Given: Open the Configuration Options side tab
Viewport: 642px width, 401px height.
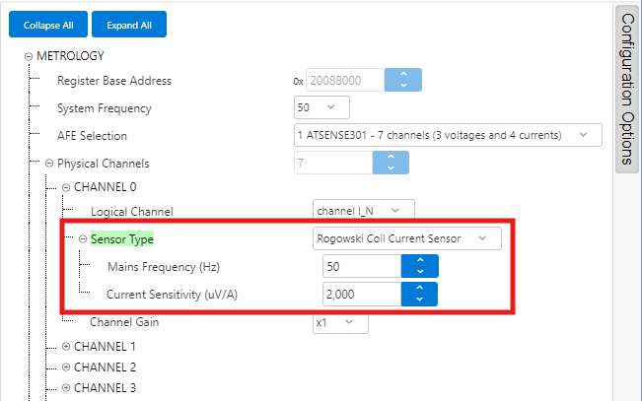Looking at the screenshot, I should (x=627, y=89).
